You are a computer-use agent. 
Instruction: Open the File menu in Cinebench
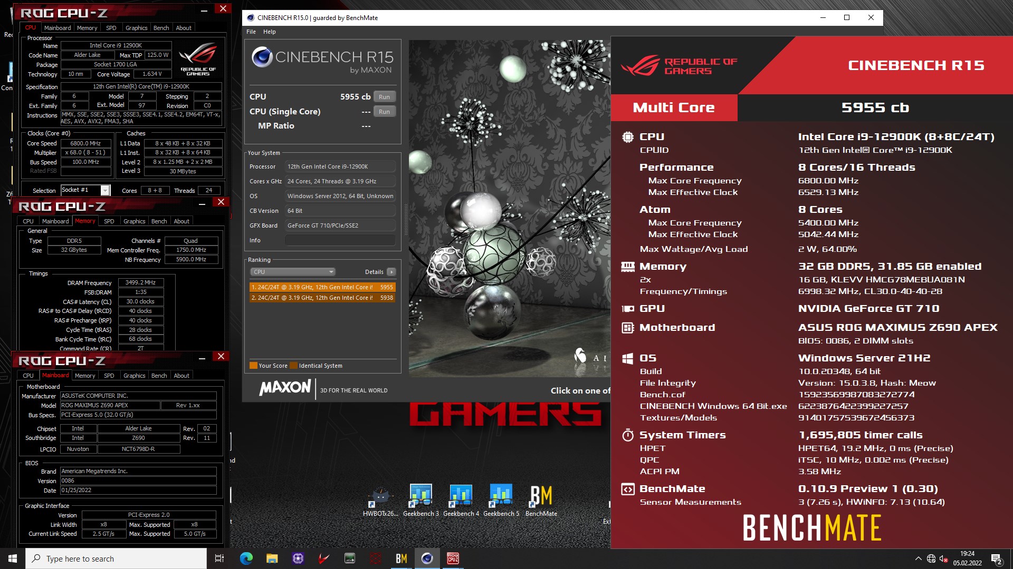point(251,32)
